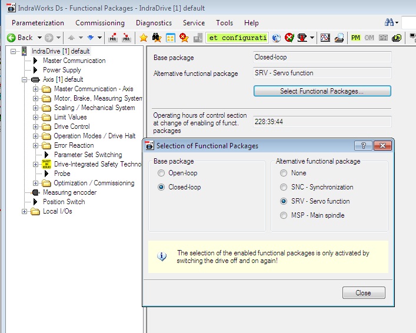Click the Measuring encoder icon in tree
The image size is (416, 333).
(x=35, y=192)
